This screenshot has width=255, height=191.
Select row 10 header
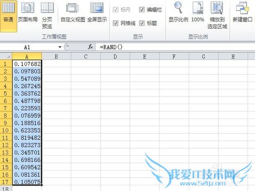point(6,130)
